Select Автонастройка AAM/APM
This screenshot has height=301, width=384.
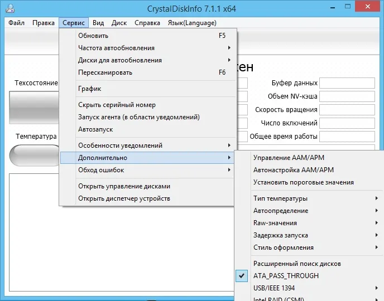point(309,170)
